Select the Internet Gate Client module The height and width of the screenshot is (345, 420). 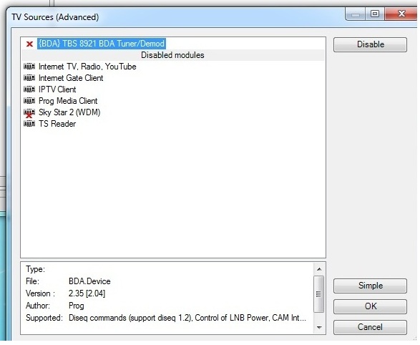click(x=71, y=78)
